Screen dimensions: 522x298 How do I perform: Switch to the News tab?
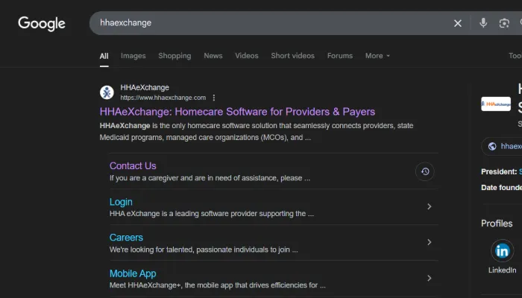pos(213,56)
